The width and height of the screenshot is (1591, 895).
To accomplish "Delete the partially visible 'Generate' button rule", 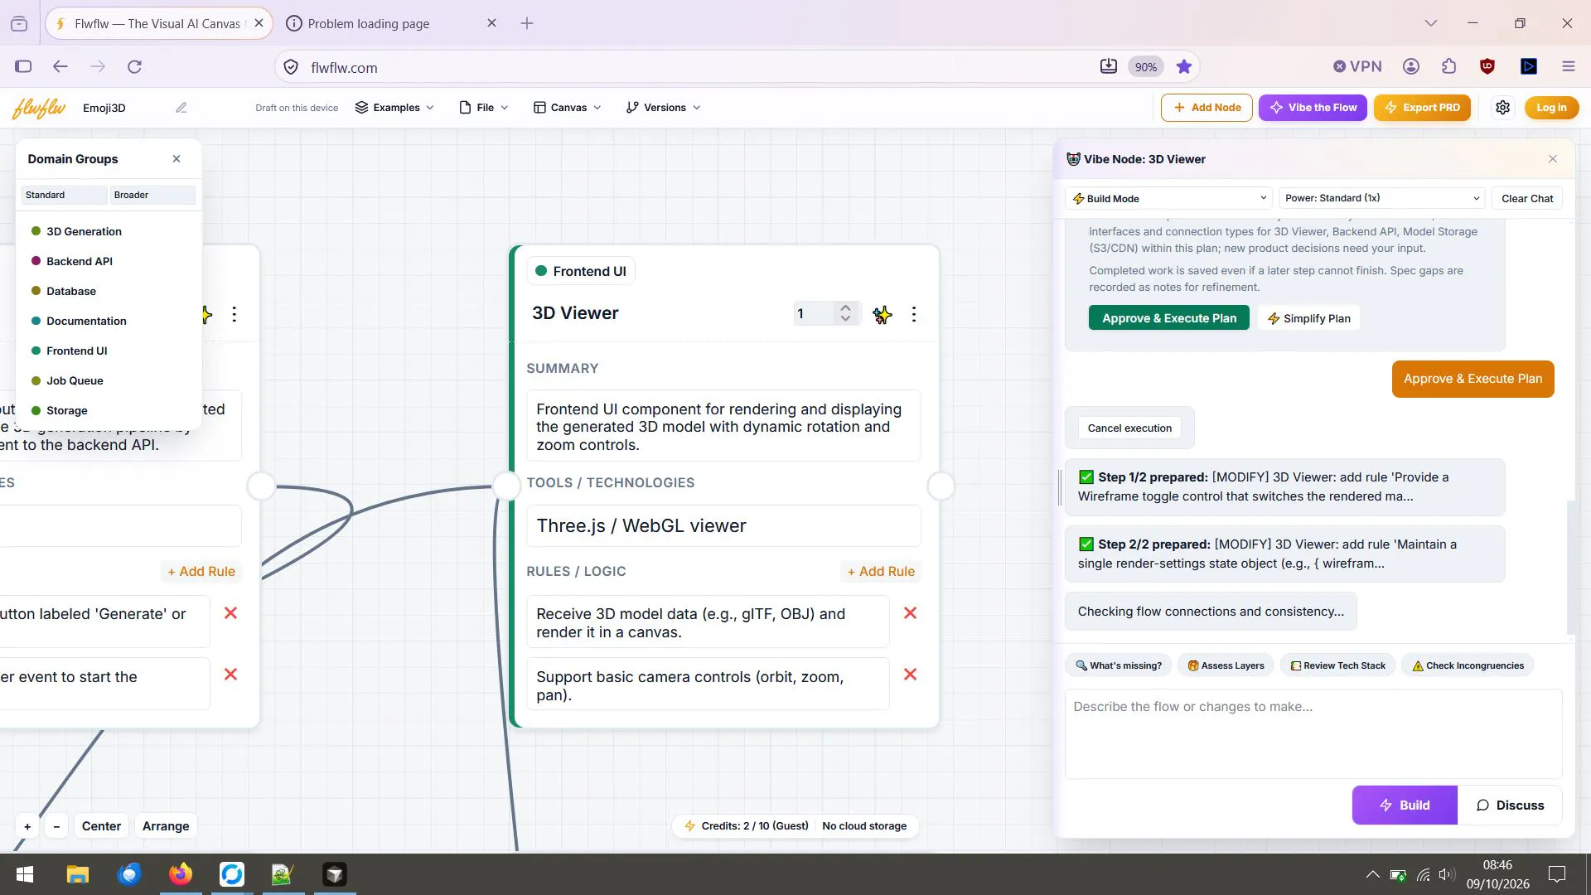I will [x=230, y=613].
